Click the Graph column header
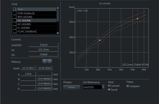The image size is (159, 104). pos(37,9)
